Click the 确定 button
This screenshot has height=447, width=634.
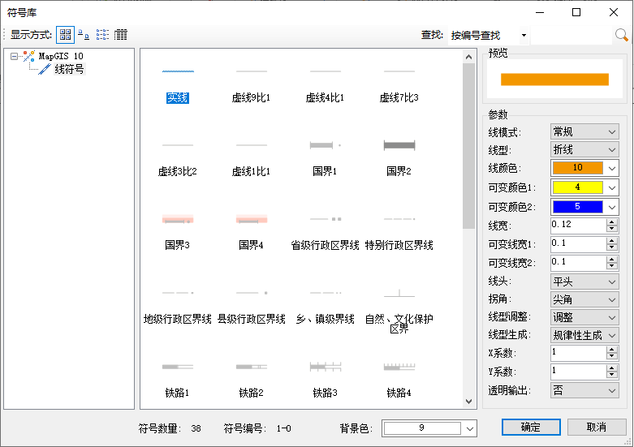click(531, 427)
